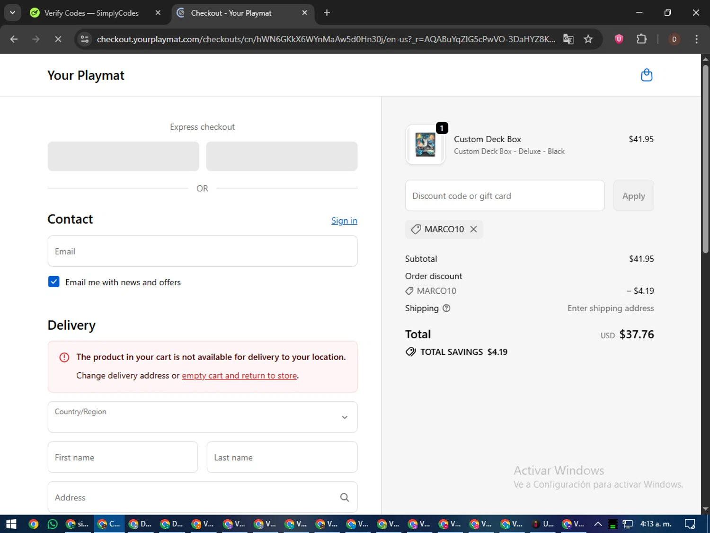The height and width of the screenshot is (533, 710).
Task: Uncheck Email me with news and offers
Action: click(x=54, y=282)
